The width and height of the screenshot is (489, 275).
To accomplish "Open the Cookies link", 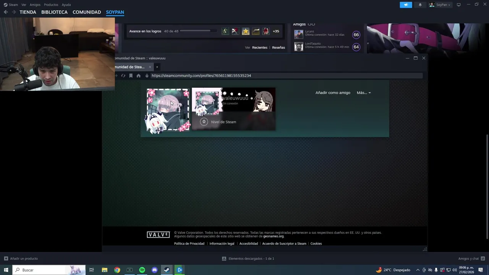I will click(316, 244).
